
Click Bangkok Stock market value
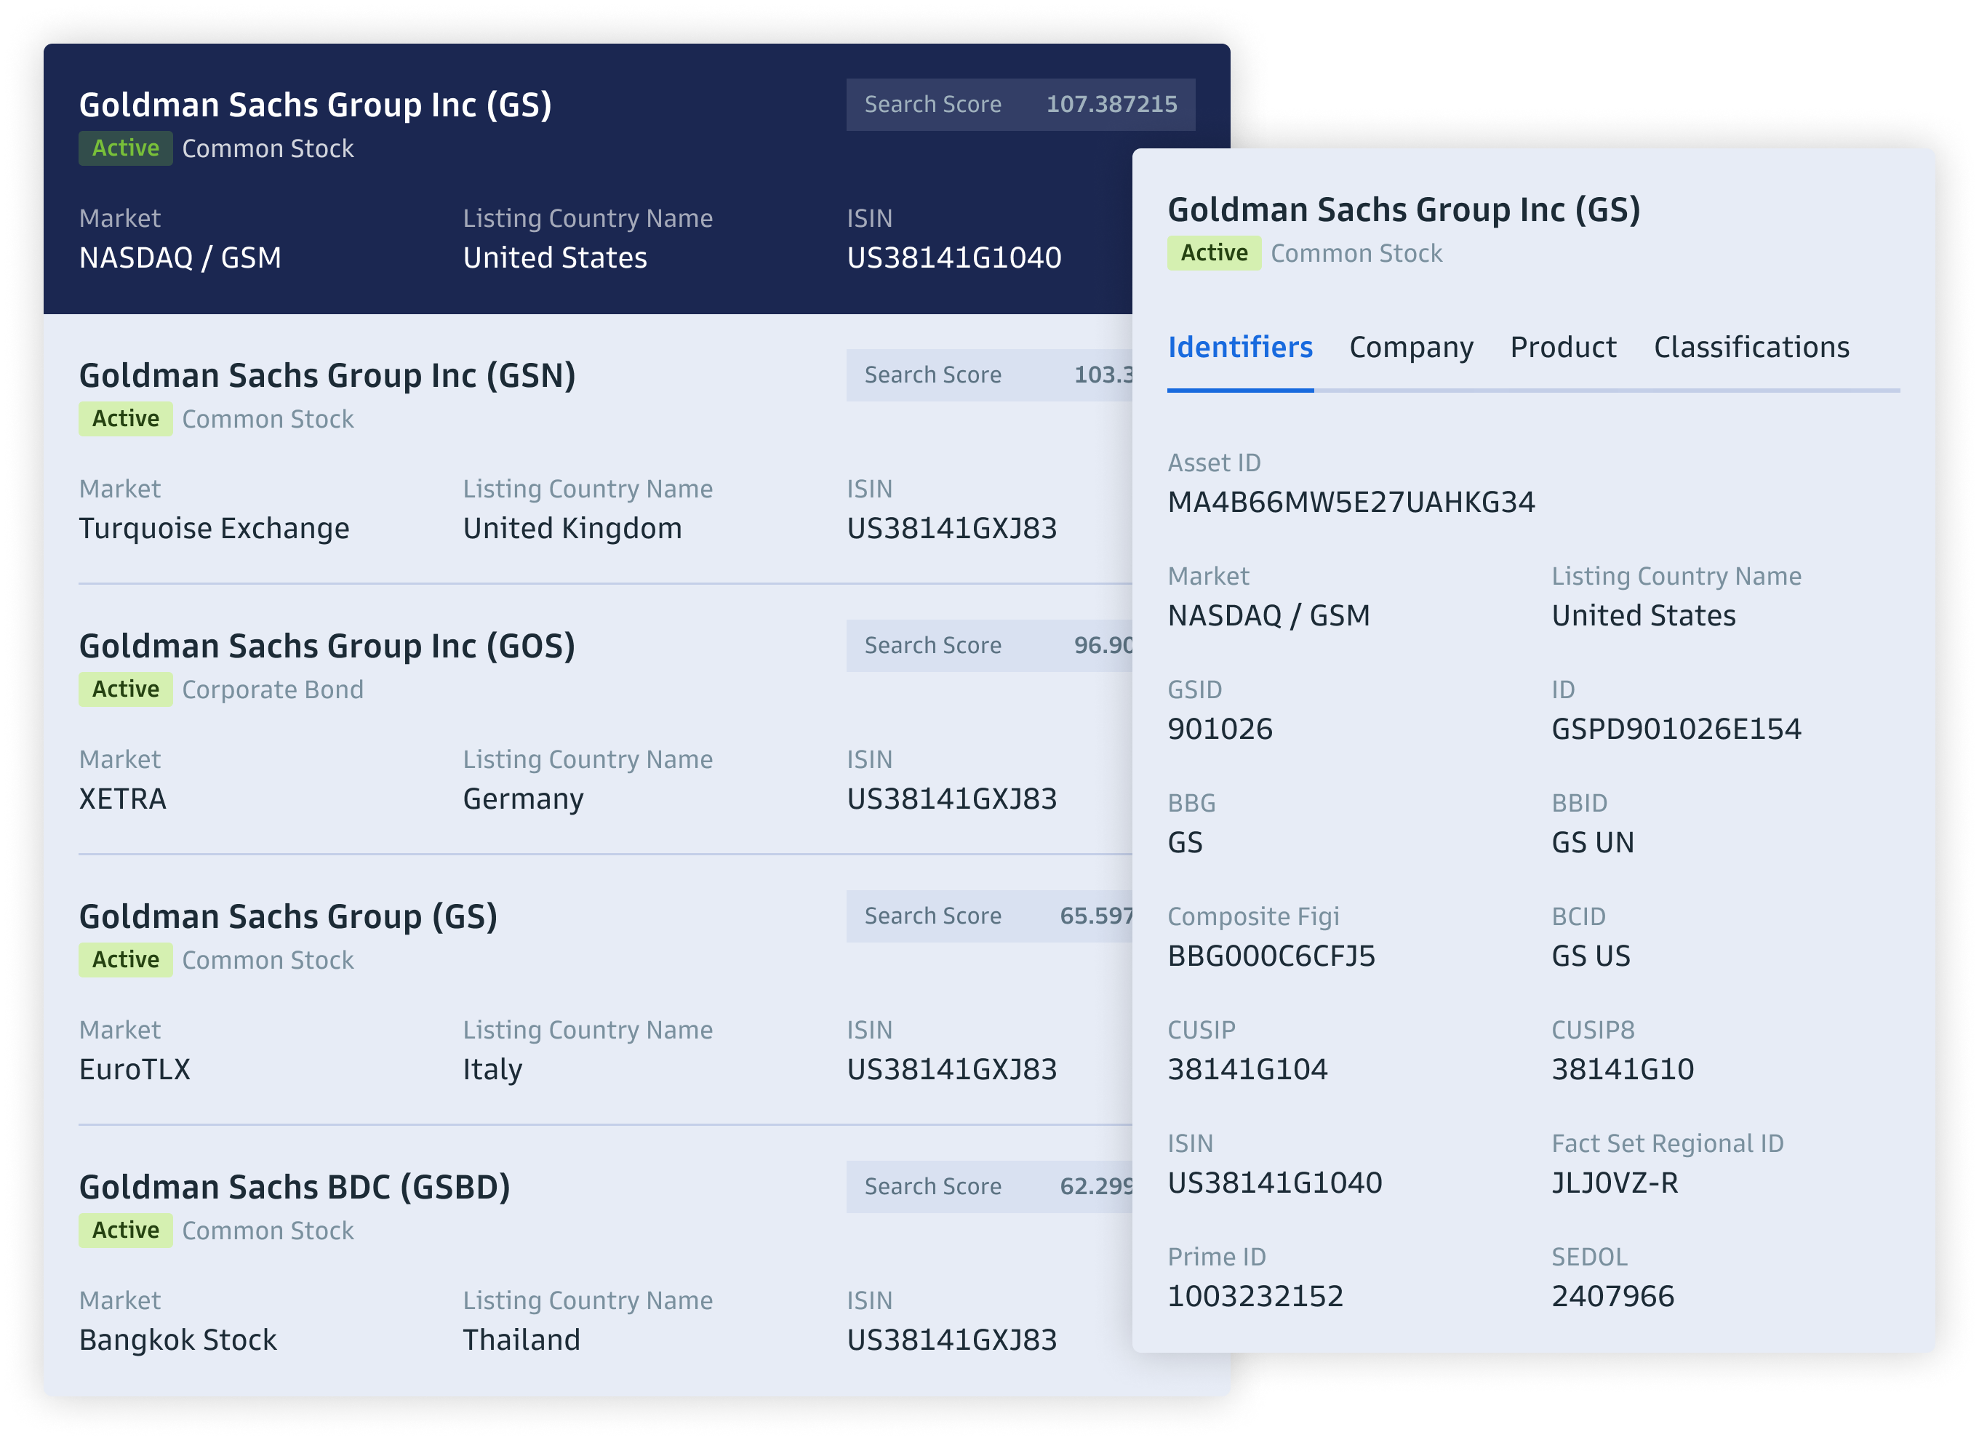click(x=178, y=1340)
